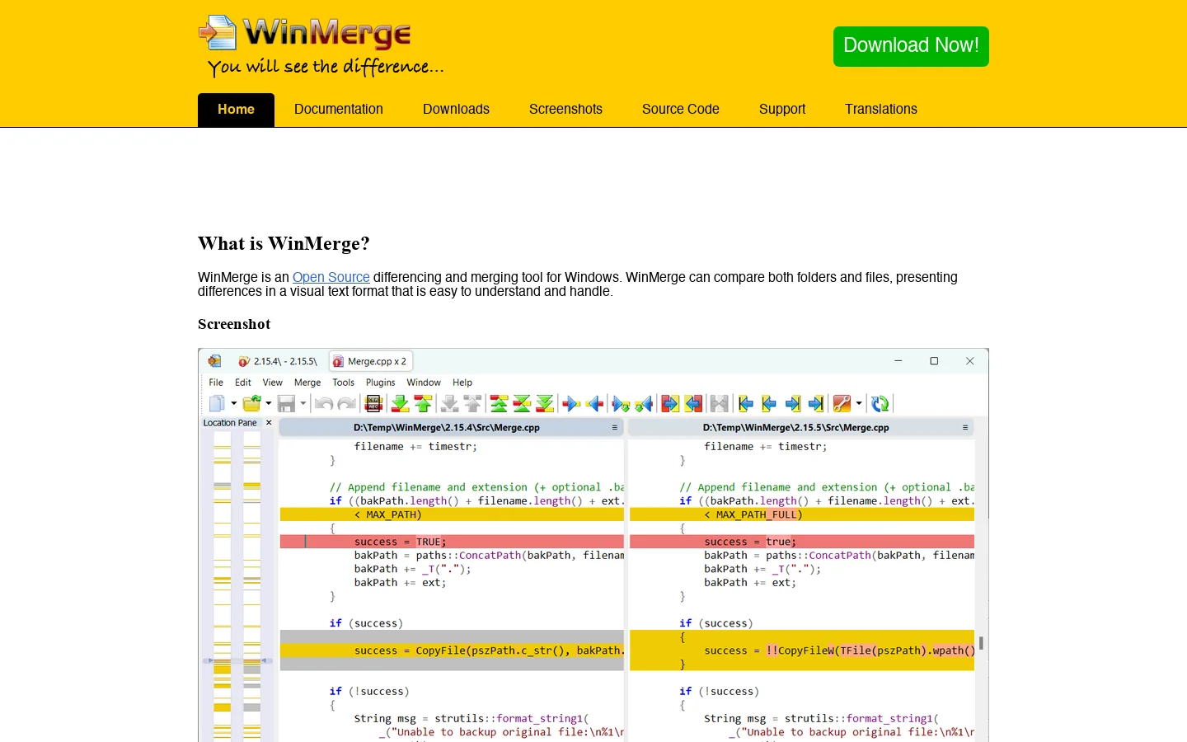Screen dimensions: 1187x742
Task: Click the Select Line Difference icon
Action: 373,403
